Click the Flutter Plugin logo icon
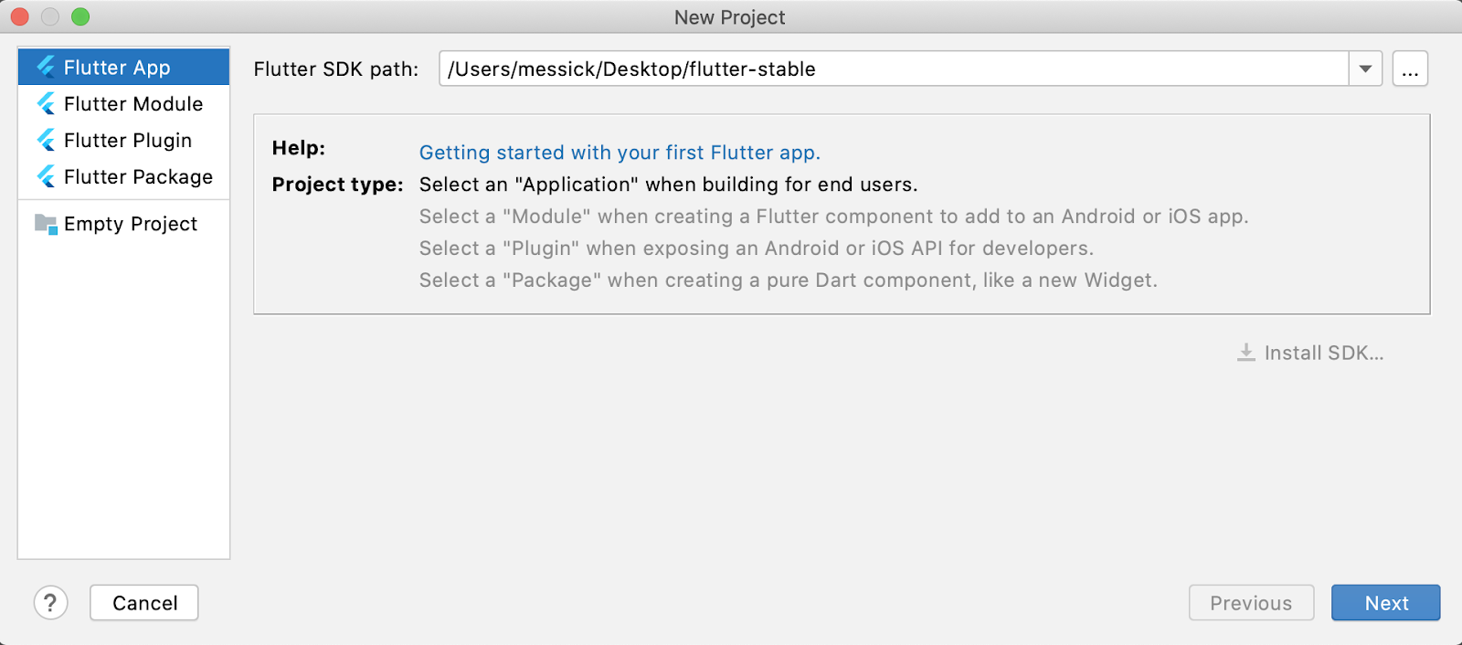 coord(46,140)
